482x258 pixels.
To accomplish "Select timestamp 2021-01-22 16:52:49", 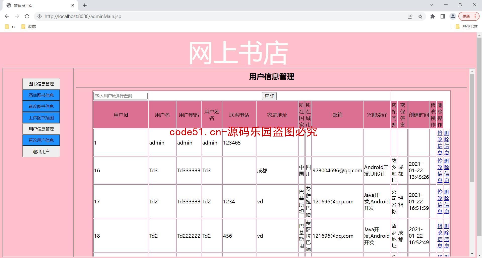I will 419,236.
